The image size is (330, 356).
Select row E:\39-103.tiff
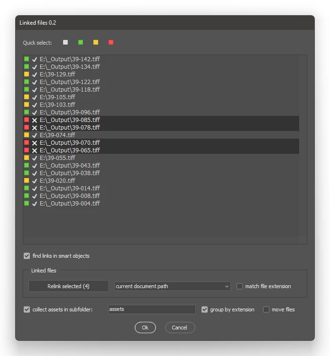(161, 105)
